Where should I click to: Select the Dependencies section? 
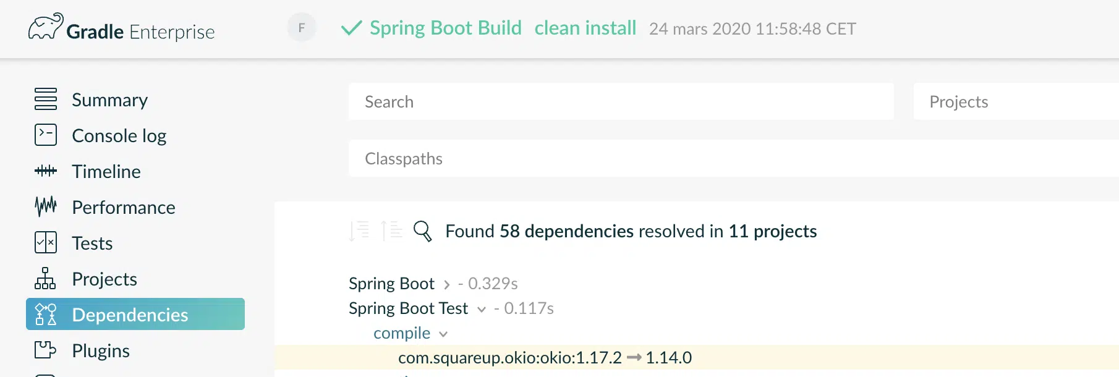pos(135,314)
